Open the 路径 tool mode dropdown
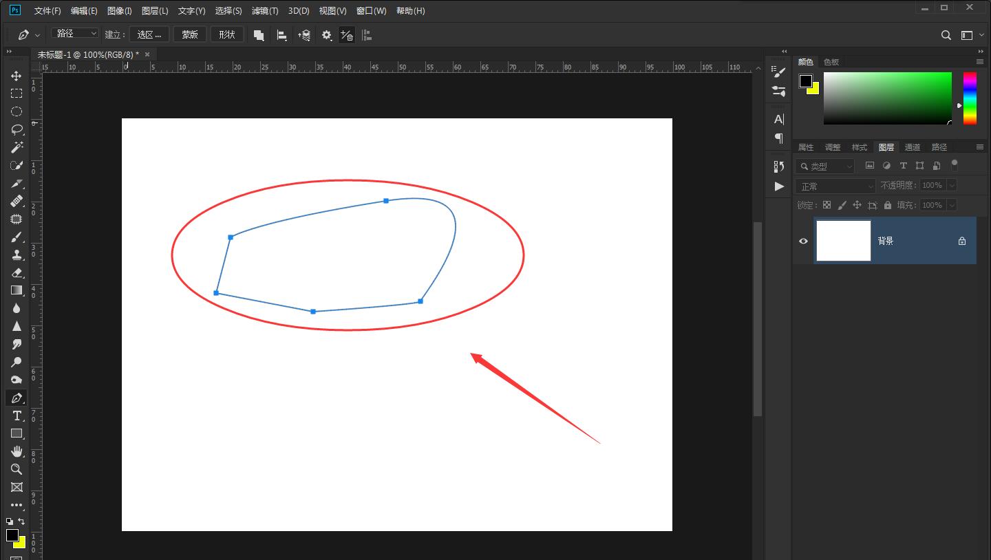Viewport: 991px width, 560px height. pos(76,34)
